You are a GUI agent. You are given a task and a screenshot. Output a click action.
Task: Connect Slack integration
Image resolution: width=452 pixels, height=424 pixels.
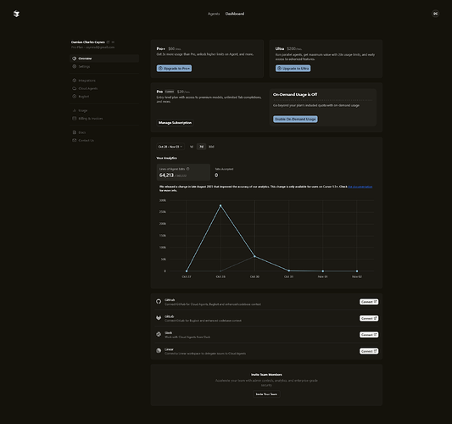tap(369, 335)
